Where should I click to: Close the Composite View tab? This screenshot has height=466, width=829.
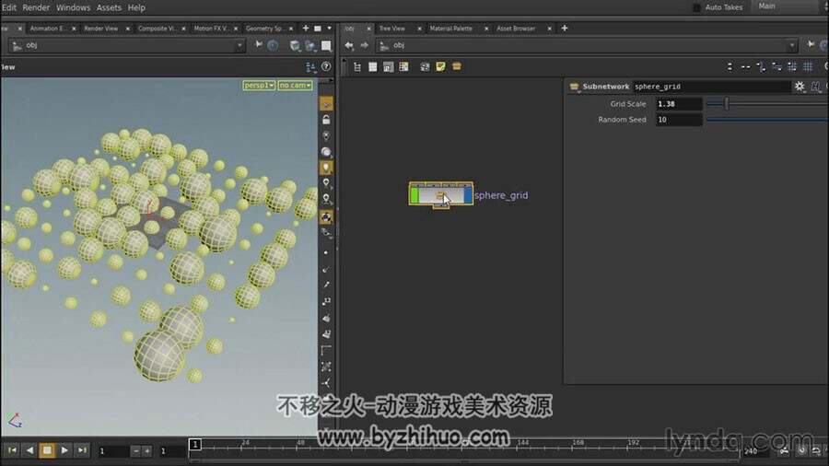[183, 29]
